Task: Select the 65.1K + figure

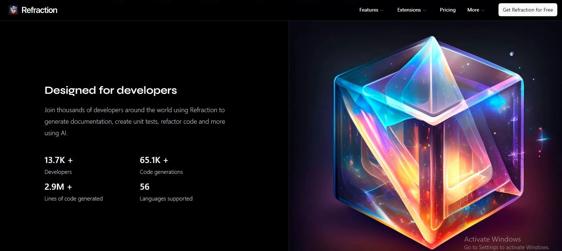Action: coord(154,160)
